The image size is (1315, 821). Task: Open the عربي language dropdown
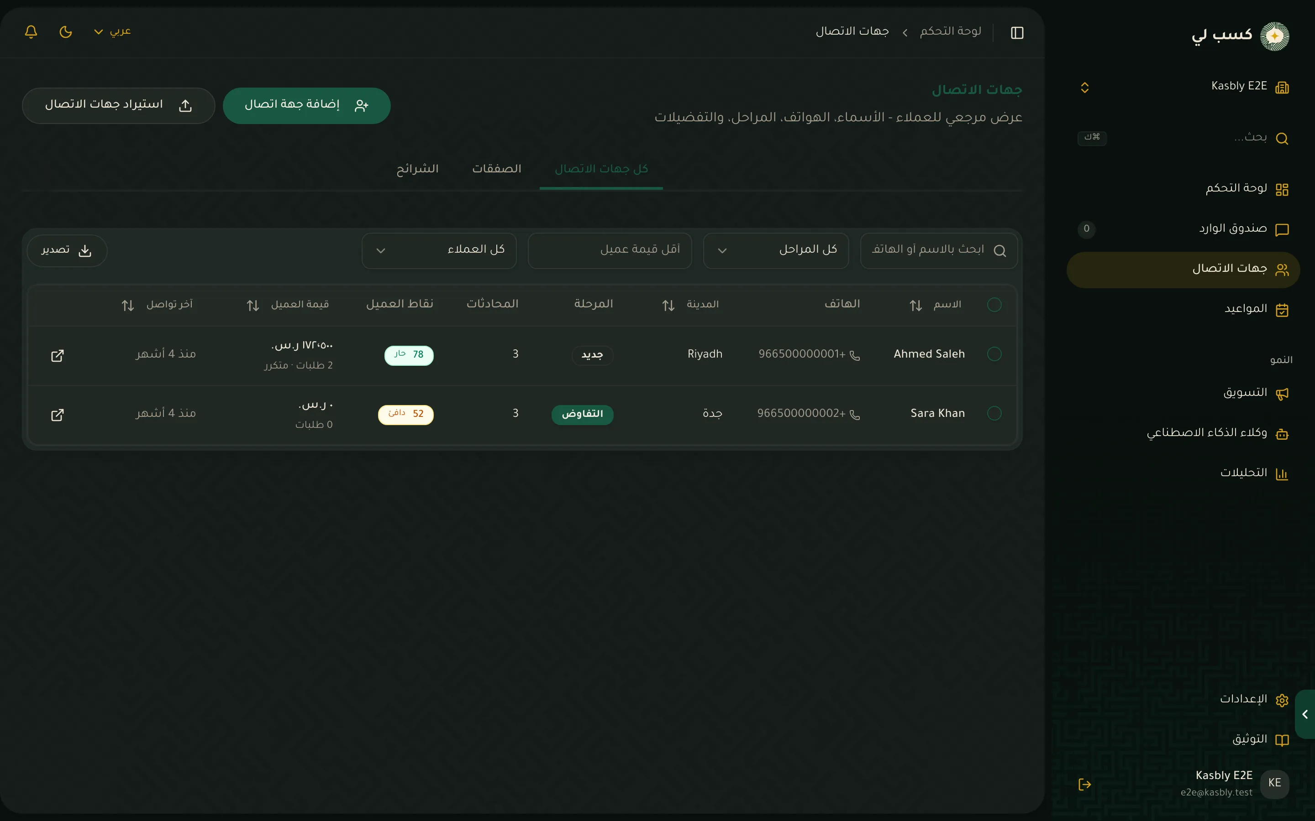pos(112,31)
